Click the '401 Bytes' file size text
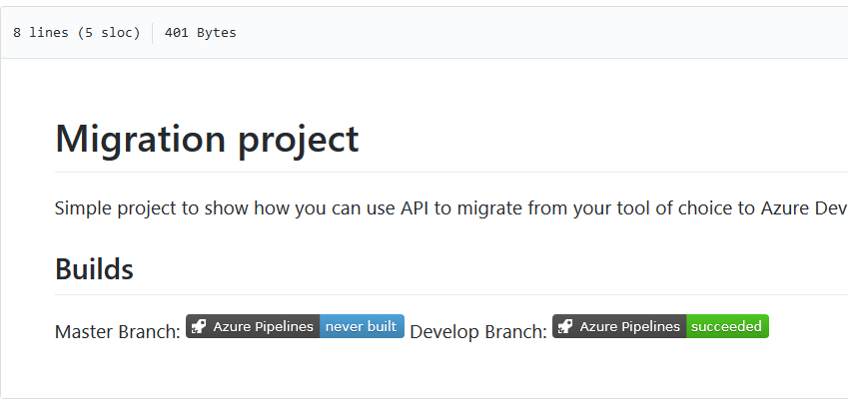The width and height of the screenshot is (848, 399). coord(200,33)
